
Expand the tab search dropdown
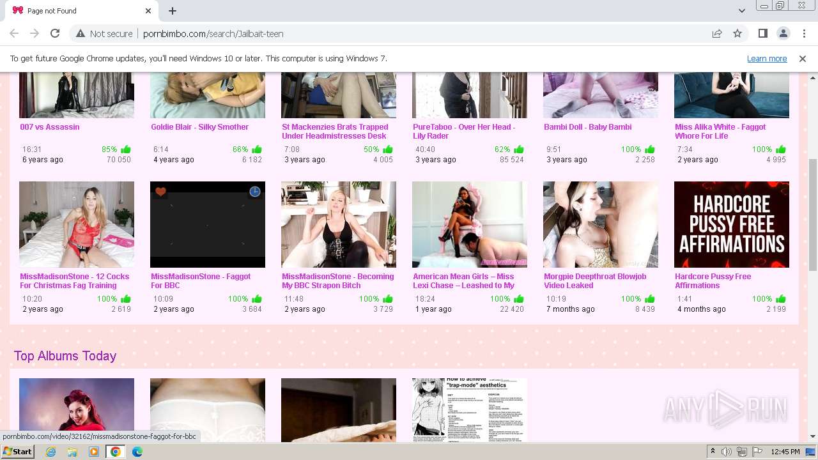[x=741, y=11]
